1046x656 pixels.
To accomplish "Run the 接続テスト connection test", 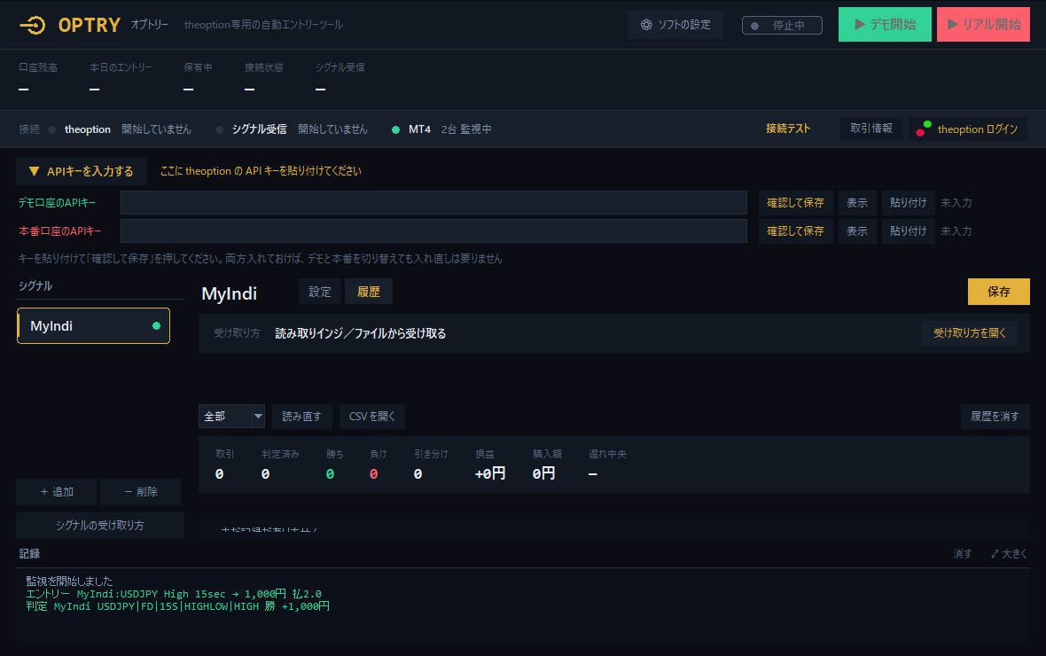I will 788,129.
